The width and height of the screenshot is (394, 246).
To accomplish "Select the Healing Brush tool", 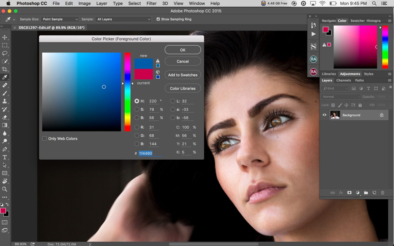I will click(x=5, y=85).
